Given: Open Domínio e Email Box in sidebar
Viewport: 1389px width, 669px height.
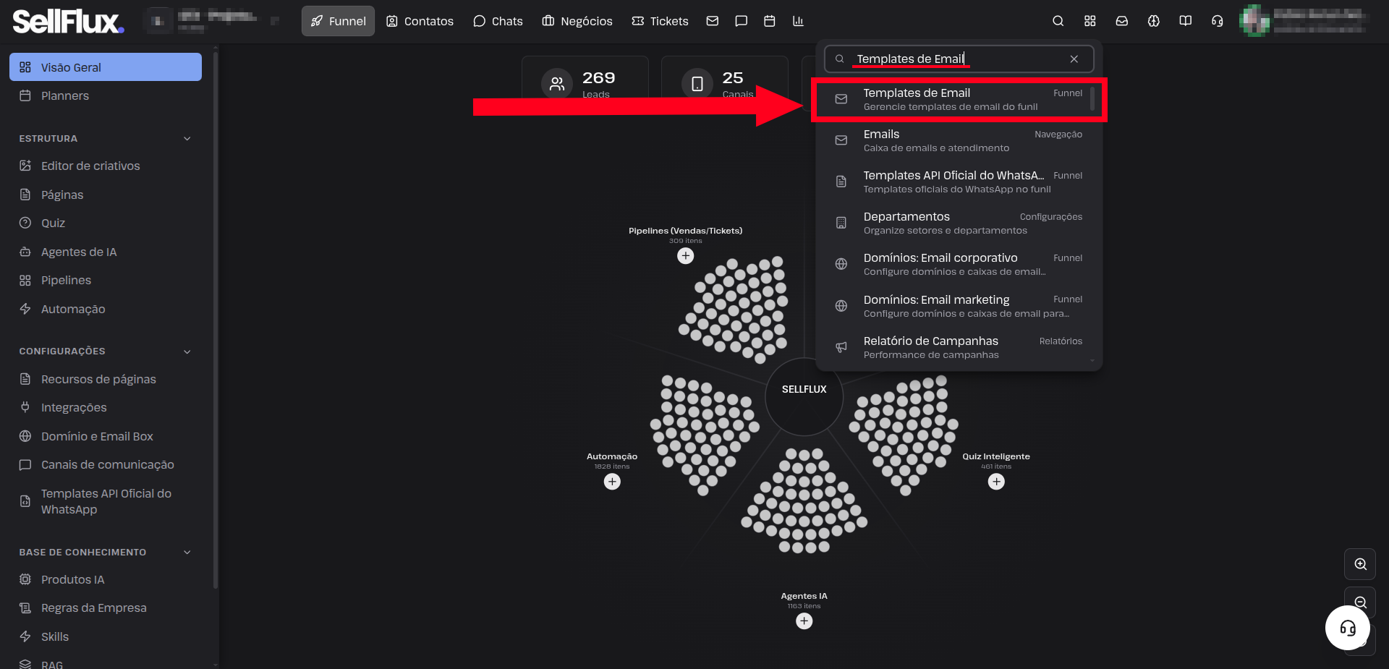Looking at the screenshot, I should 106,436.
